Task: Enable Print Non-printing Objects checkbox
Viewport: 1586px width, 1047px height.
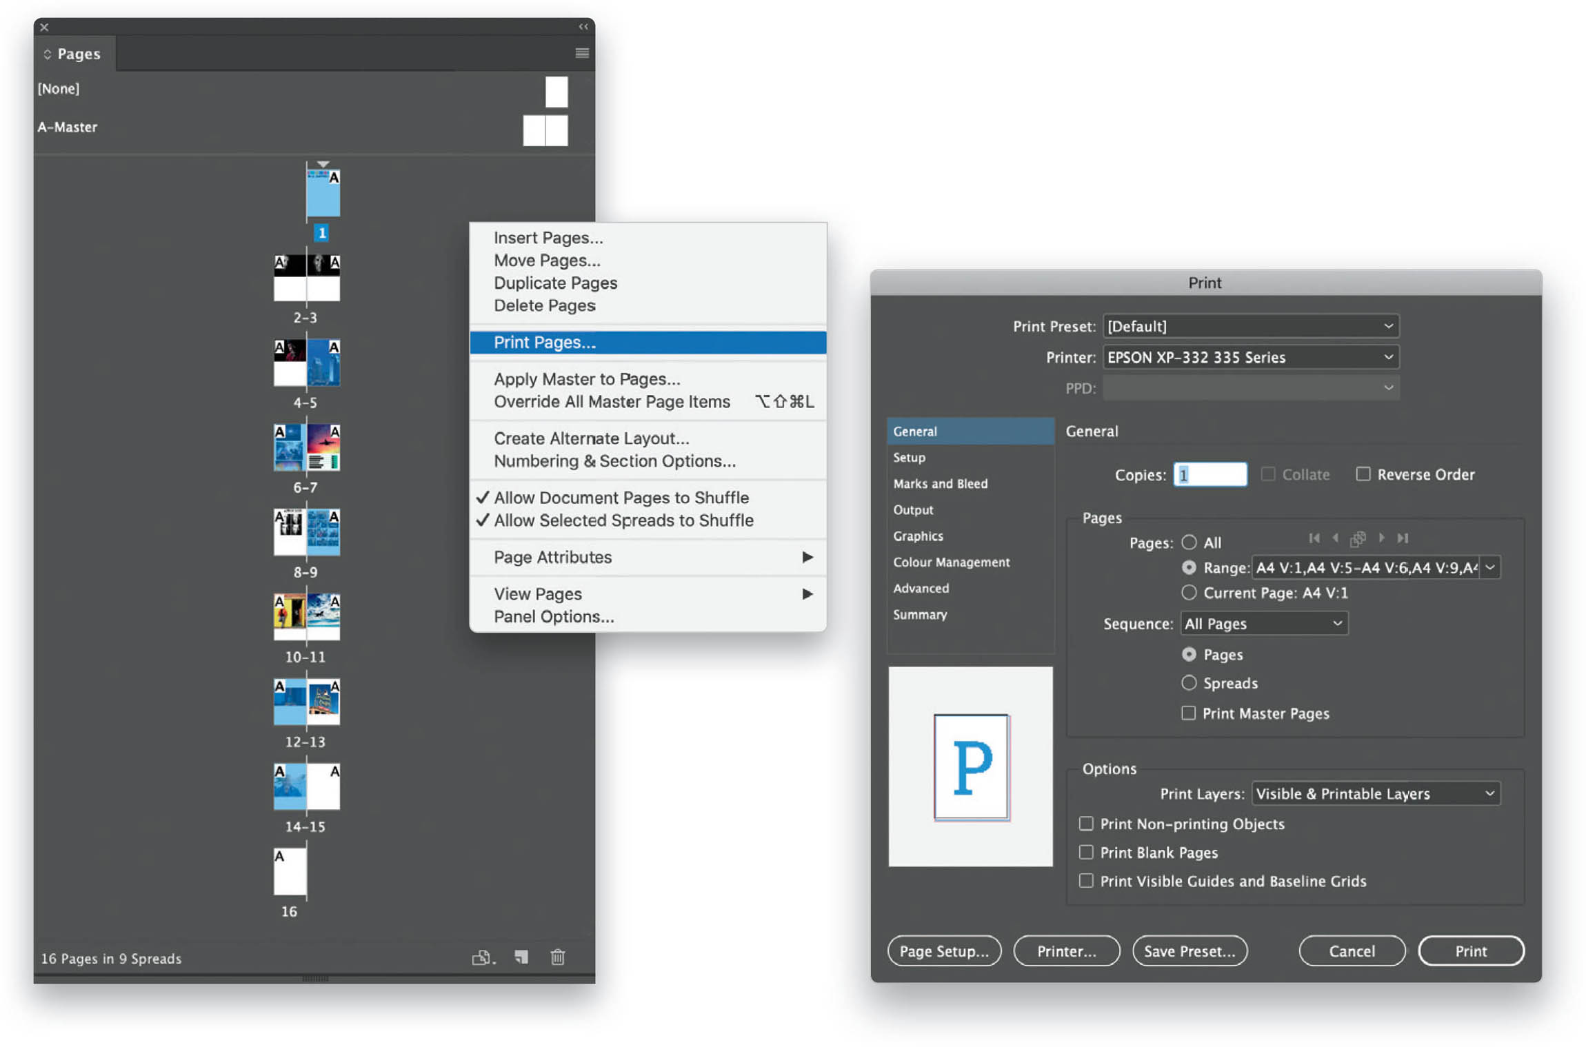Action: [1086, 823]
